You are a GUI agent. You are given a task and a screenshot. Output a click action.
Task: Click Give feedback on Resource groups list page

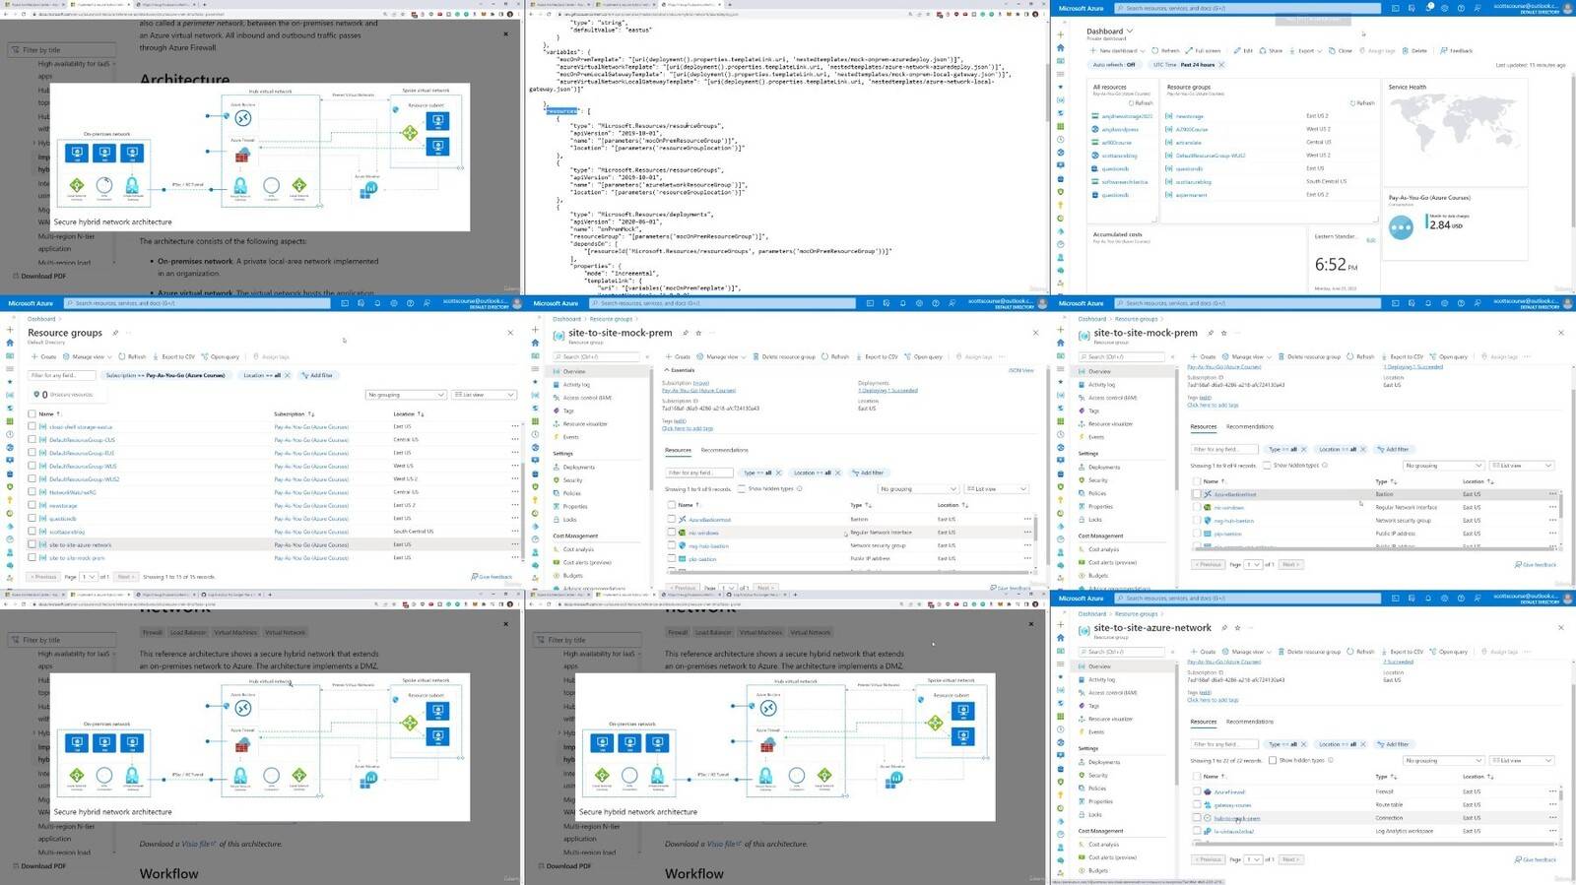pos(492,577)
